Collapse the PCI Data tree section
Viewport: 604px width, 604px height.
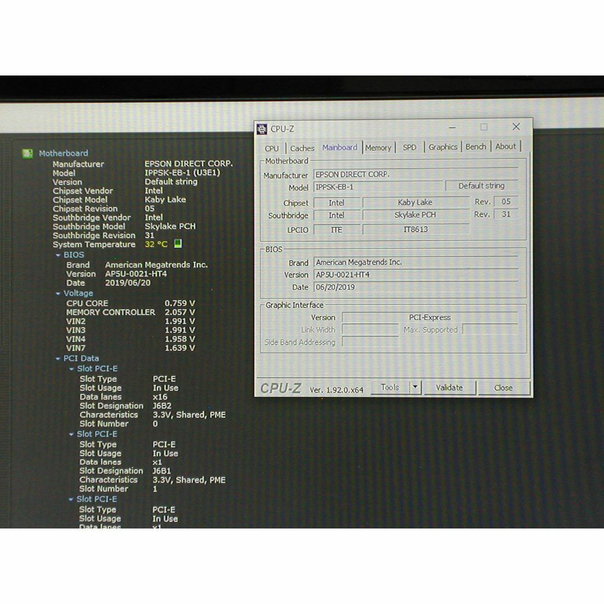click(x=58, y=358)
